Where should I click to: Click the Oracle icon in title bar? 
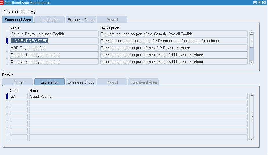click(2, 3)
